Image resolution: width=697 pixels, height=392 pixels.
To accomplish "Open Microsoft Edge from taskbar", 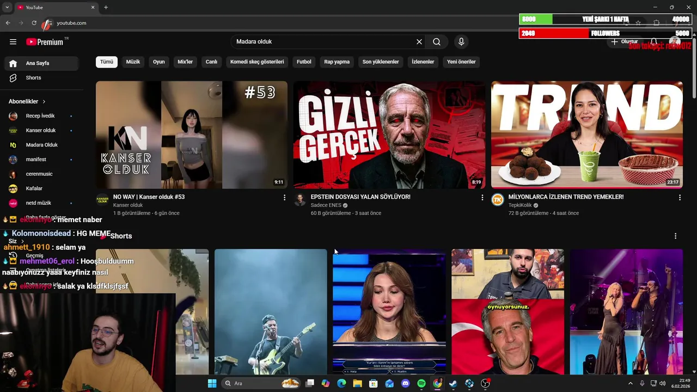I will click(341, 383).
